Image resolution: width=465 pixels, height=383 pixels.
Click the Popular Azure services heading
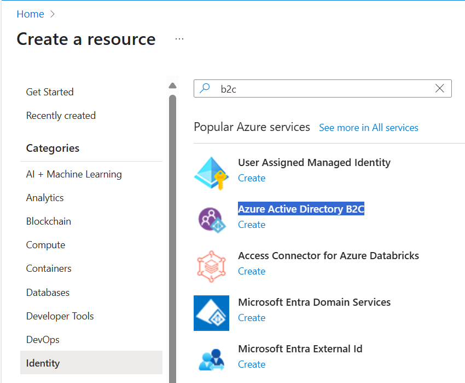click(252, 127)
